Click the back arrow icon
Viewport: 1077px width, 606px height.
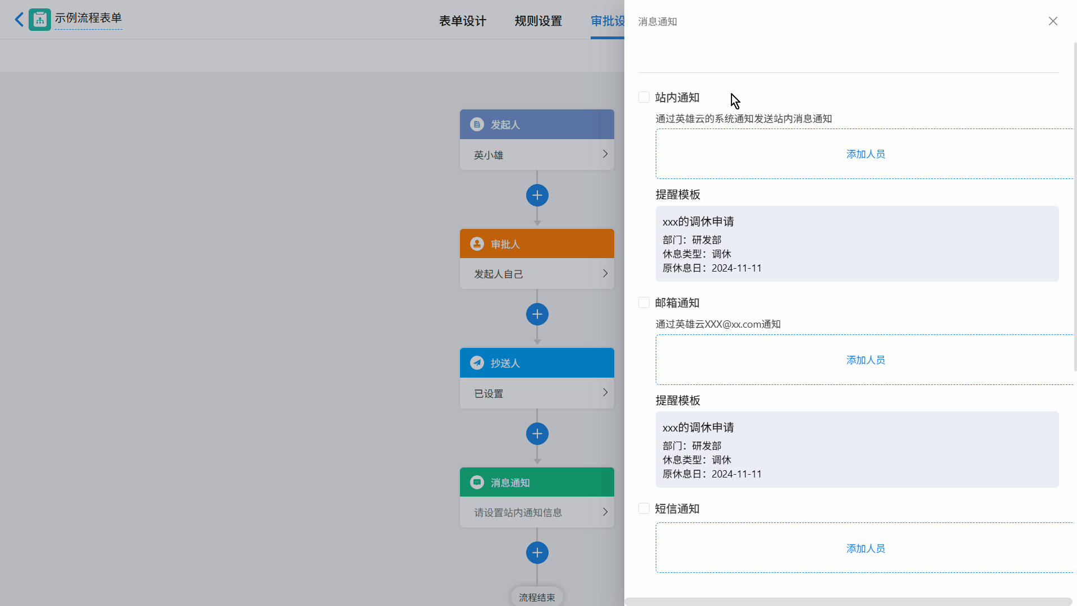click(x=19, y=20)
